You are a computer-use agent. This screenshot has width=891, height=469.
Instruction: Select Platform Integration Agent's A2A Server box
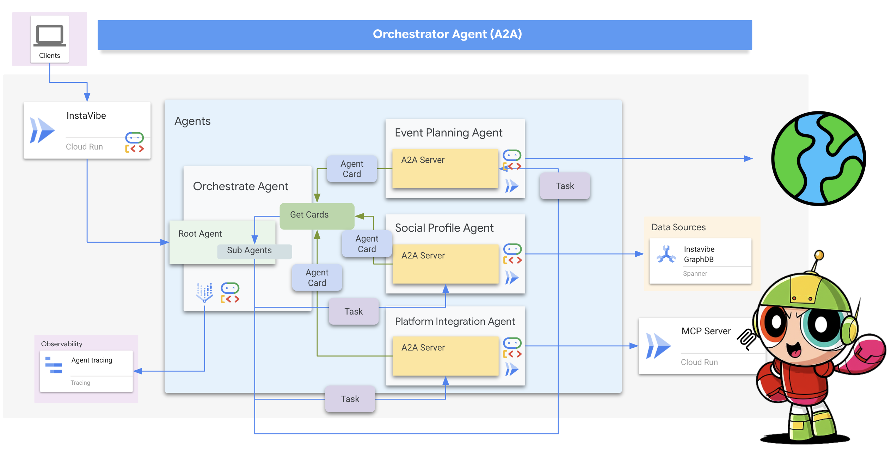(x=445, y=356)
